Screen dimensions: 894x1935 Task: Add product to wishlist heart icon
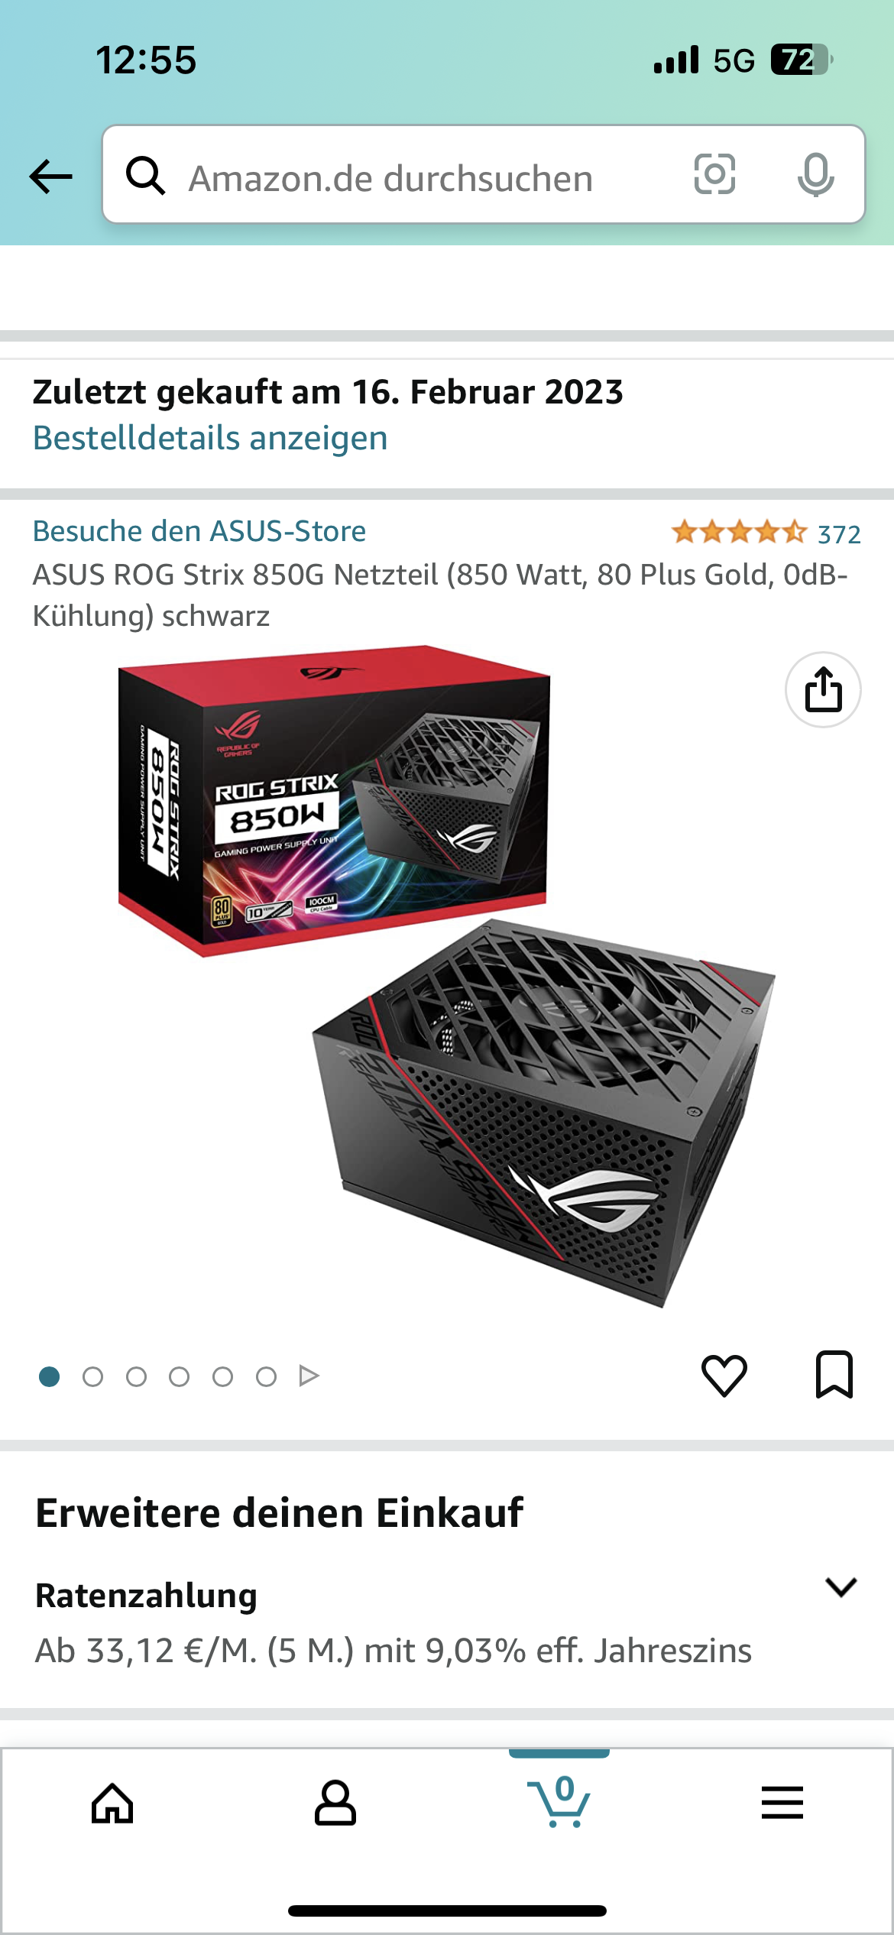tap(724, 1376)
